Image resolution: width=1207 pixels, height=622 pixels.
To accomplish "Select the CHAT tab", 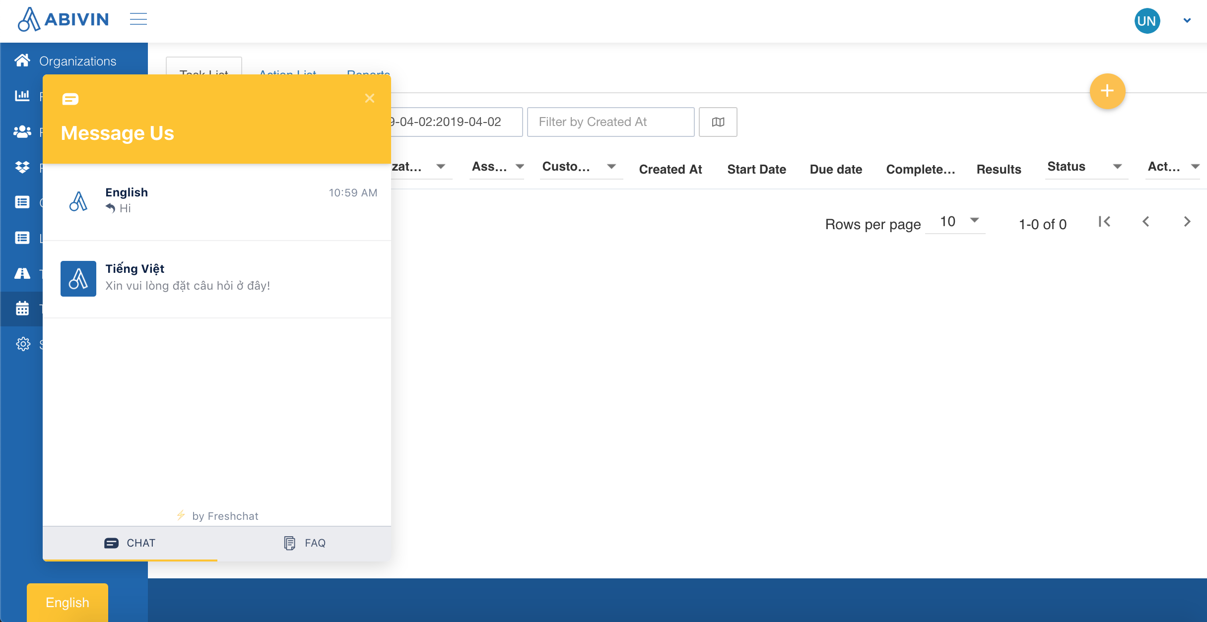I will coord(130,543).
